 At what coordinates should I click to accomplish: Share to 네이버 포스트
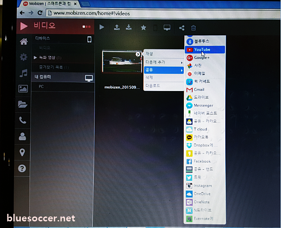click(205, 113)
